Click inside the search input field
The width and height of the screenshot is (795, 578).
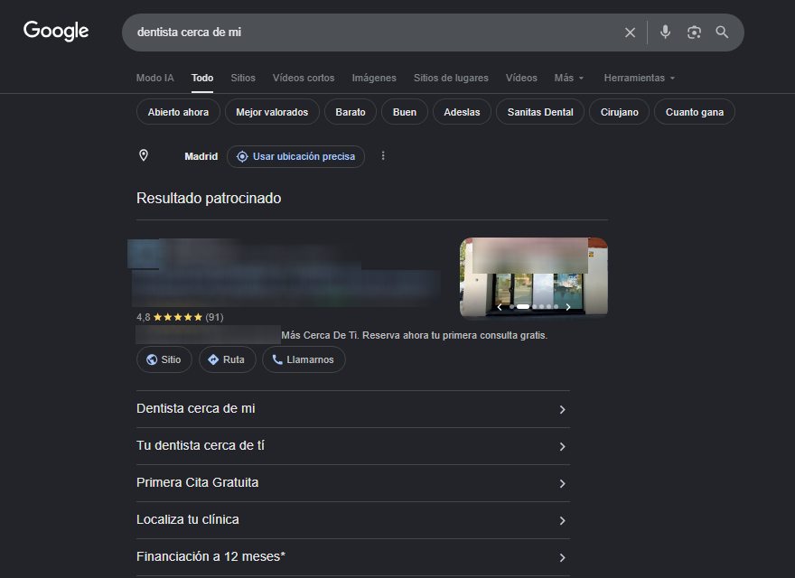[x=361, y=32]
